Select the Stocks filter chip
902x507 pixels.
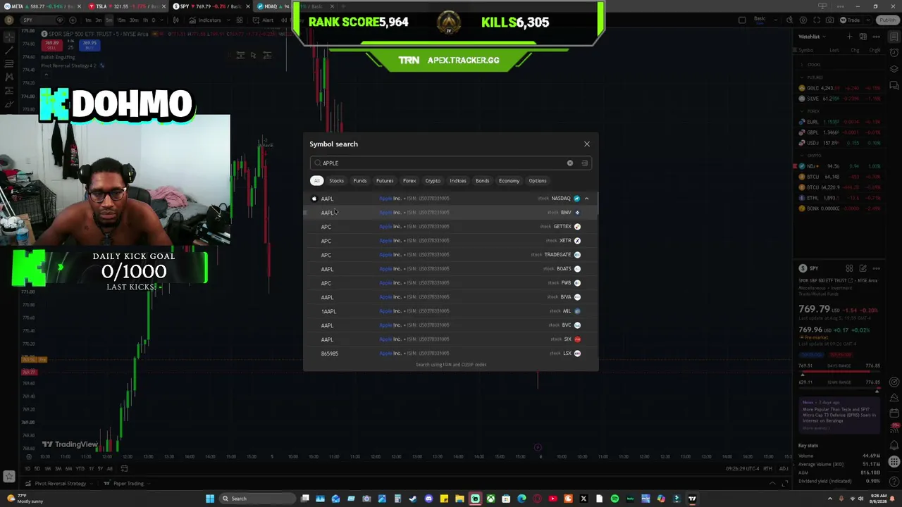(336, 181)
